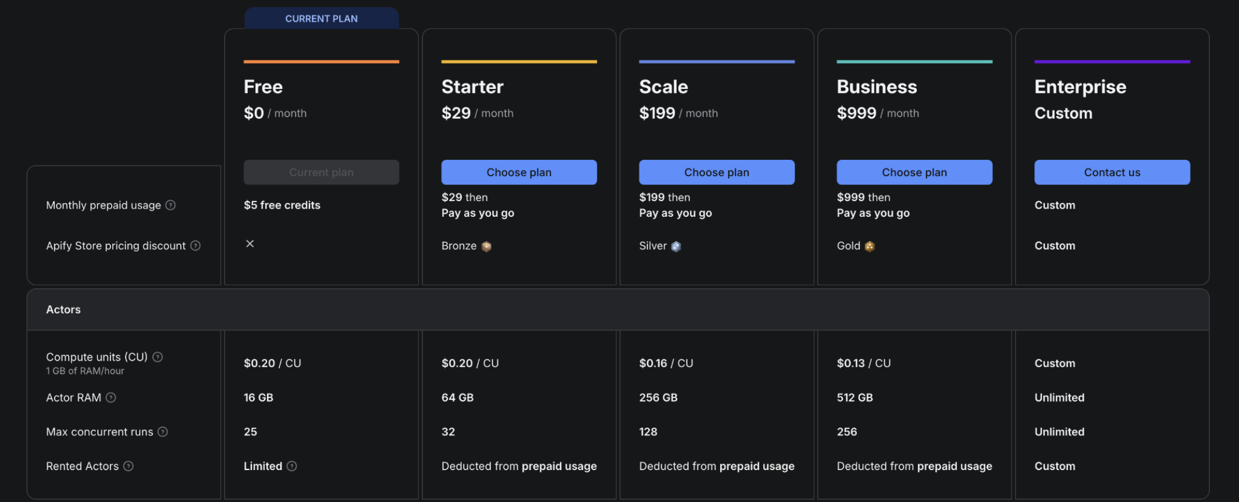Click the 128 concurrent runs value
Screen dimensions: 1239x502
(x=648, y=432)
